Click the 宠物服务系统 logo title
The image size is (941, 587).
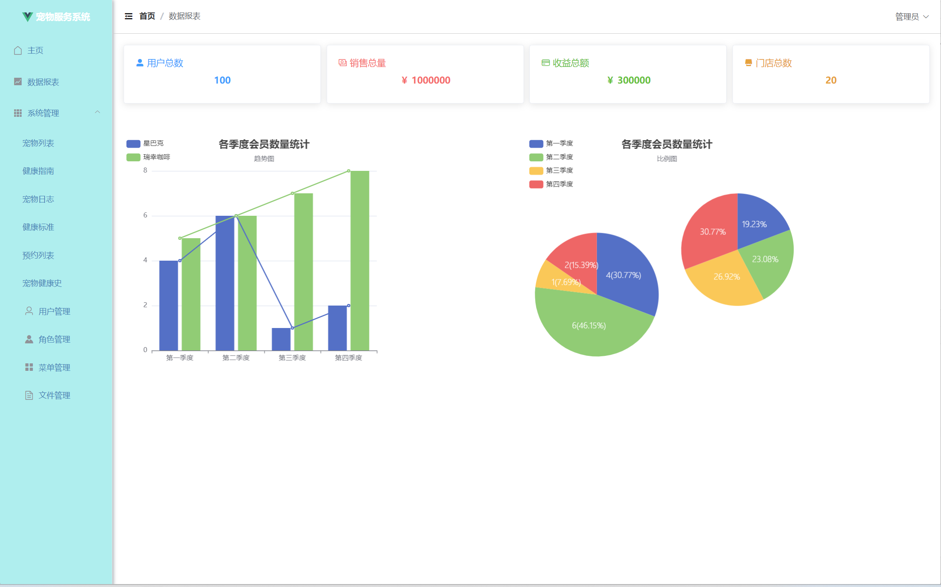point(62,17)
